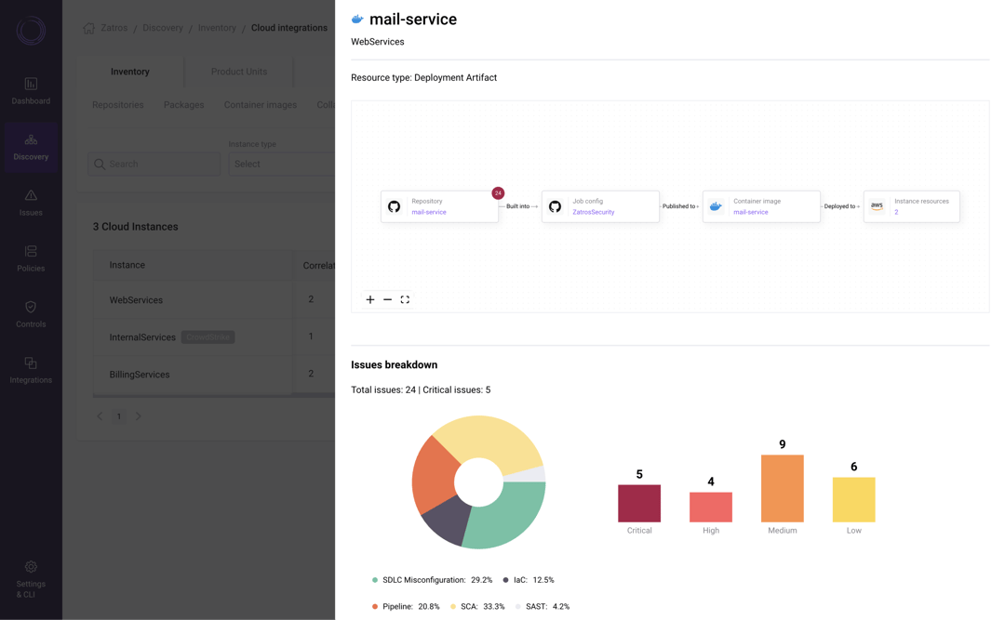This screenshot has width=1005, height=620.
Task: Switch to the Product Units tab
Action: coord(239,71)
